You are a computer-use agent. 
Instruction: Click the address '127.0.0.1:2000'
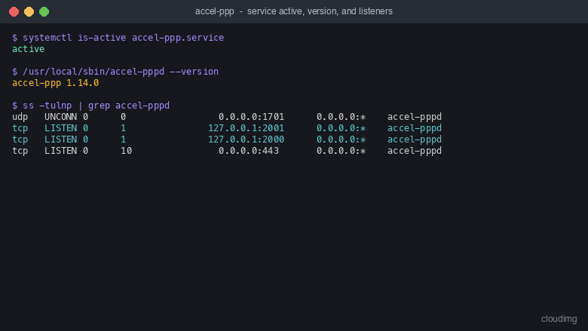tap(246, 139)
